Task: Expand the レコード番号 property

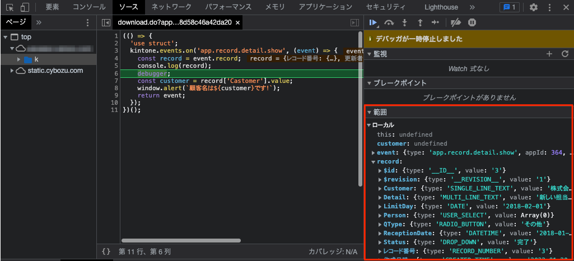Action: click(x=380, y=251)
